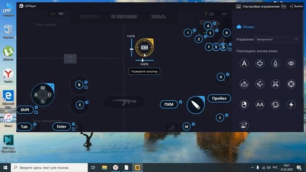Image resolution: width=306 pixels, height=172 pixels.
Task: Open edit settings for the Enter key
Action: tap(73, 129)
